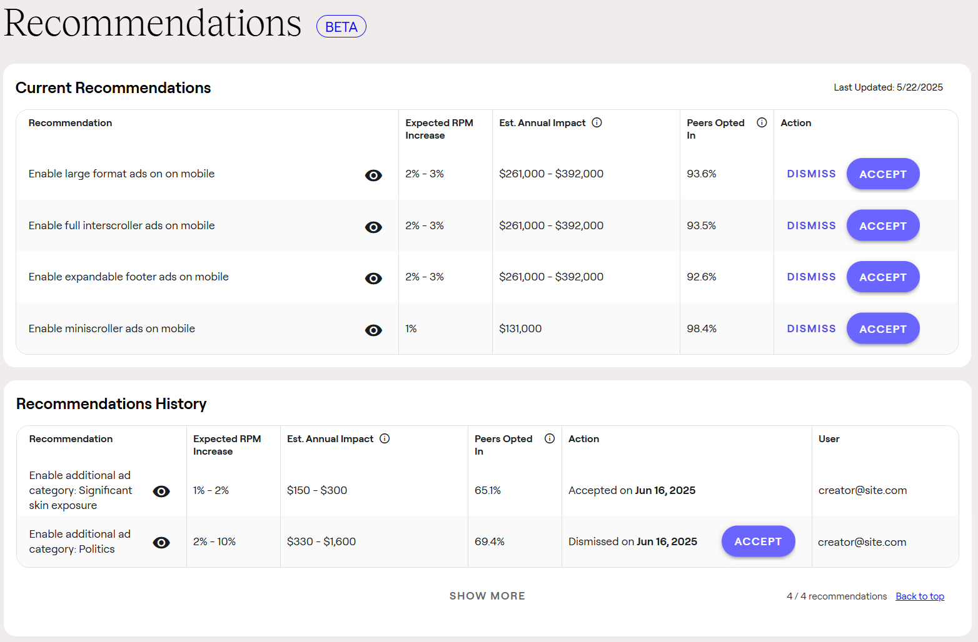This screenshot has height=642, width=978.
Task: Click Peers Opted In info icon in History table
Action: [550, 438]
